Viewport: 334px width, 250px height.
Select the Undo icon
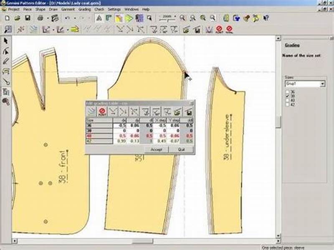66,18
